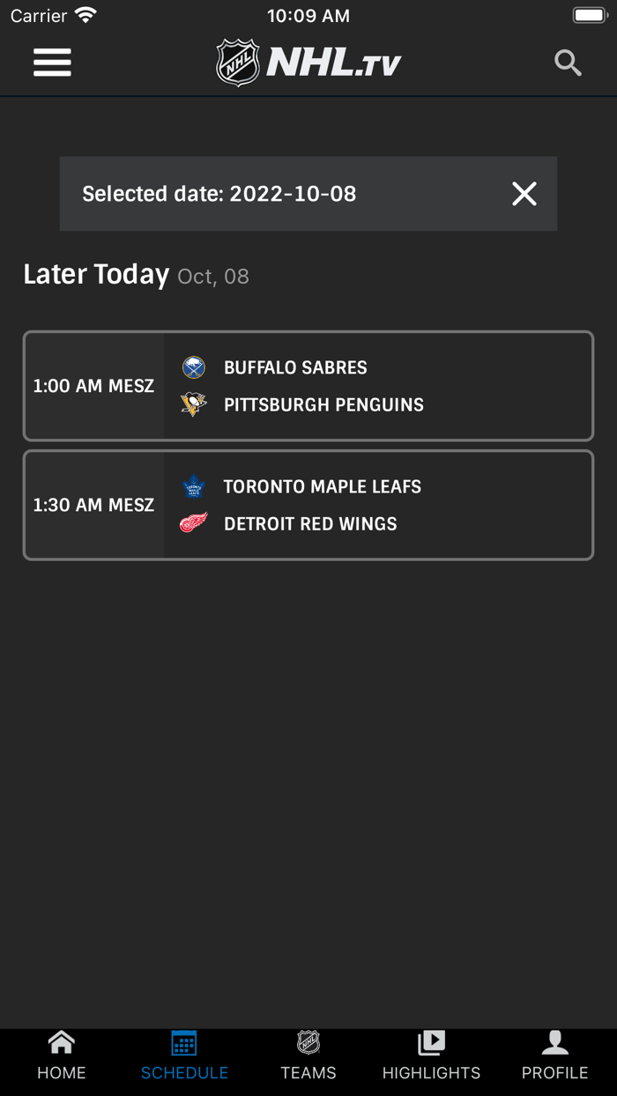This screenshot has height=1096, width=617.
Task: Open Highlights using the video play icon
Action: tap(432, 1042)
